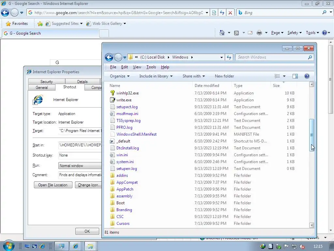Click (C:) Local Disk breadcrumb
334x251 pixels.
pyautogui.click(x=153, y=57)
